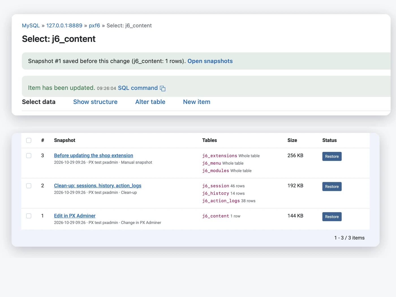The image size is (396, 297).
Task: Click the 1 - 3 / 3 items pager text
Action: coord(349,238)
